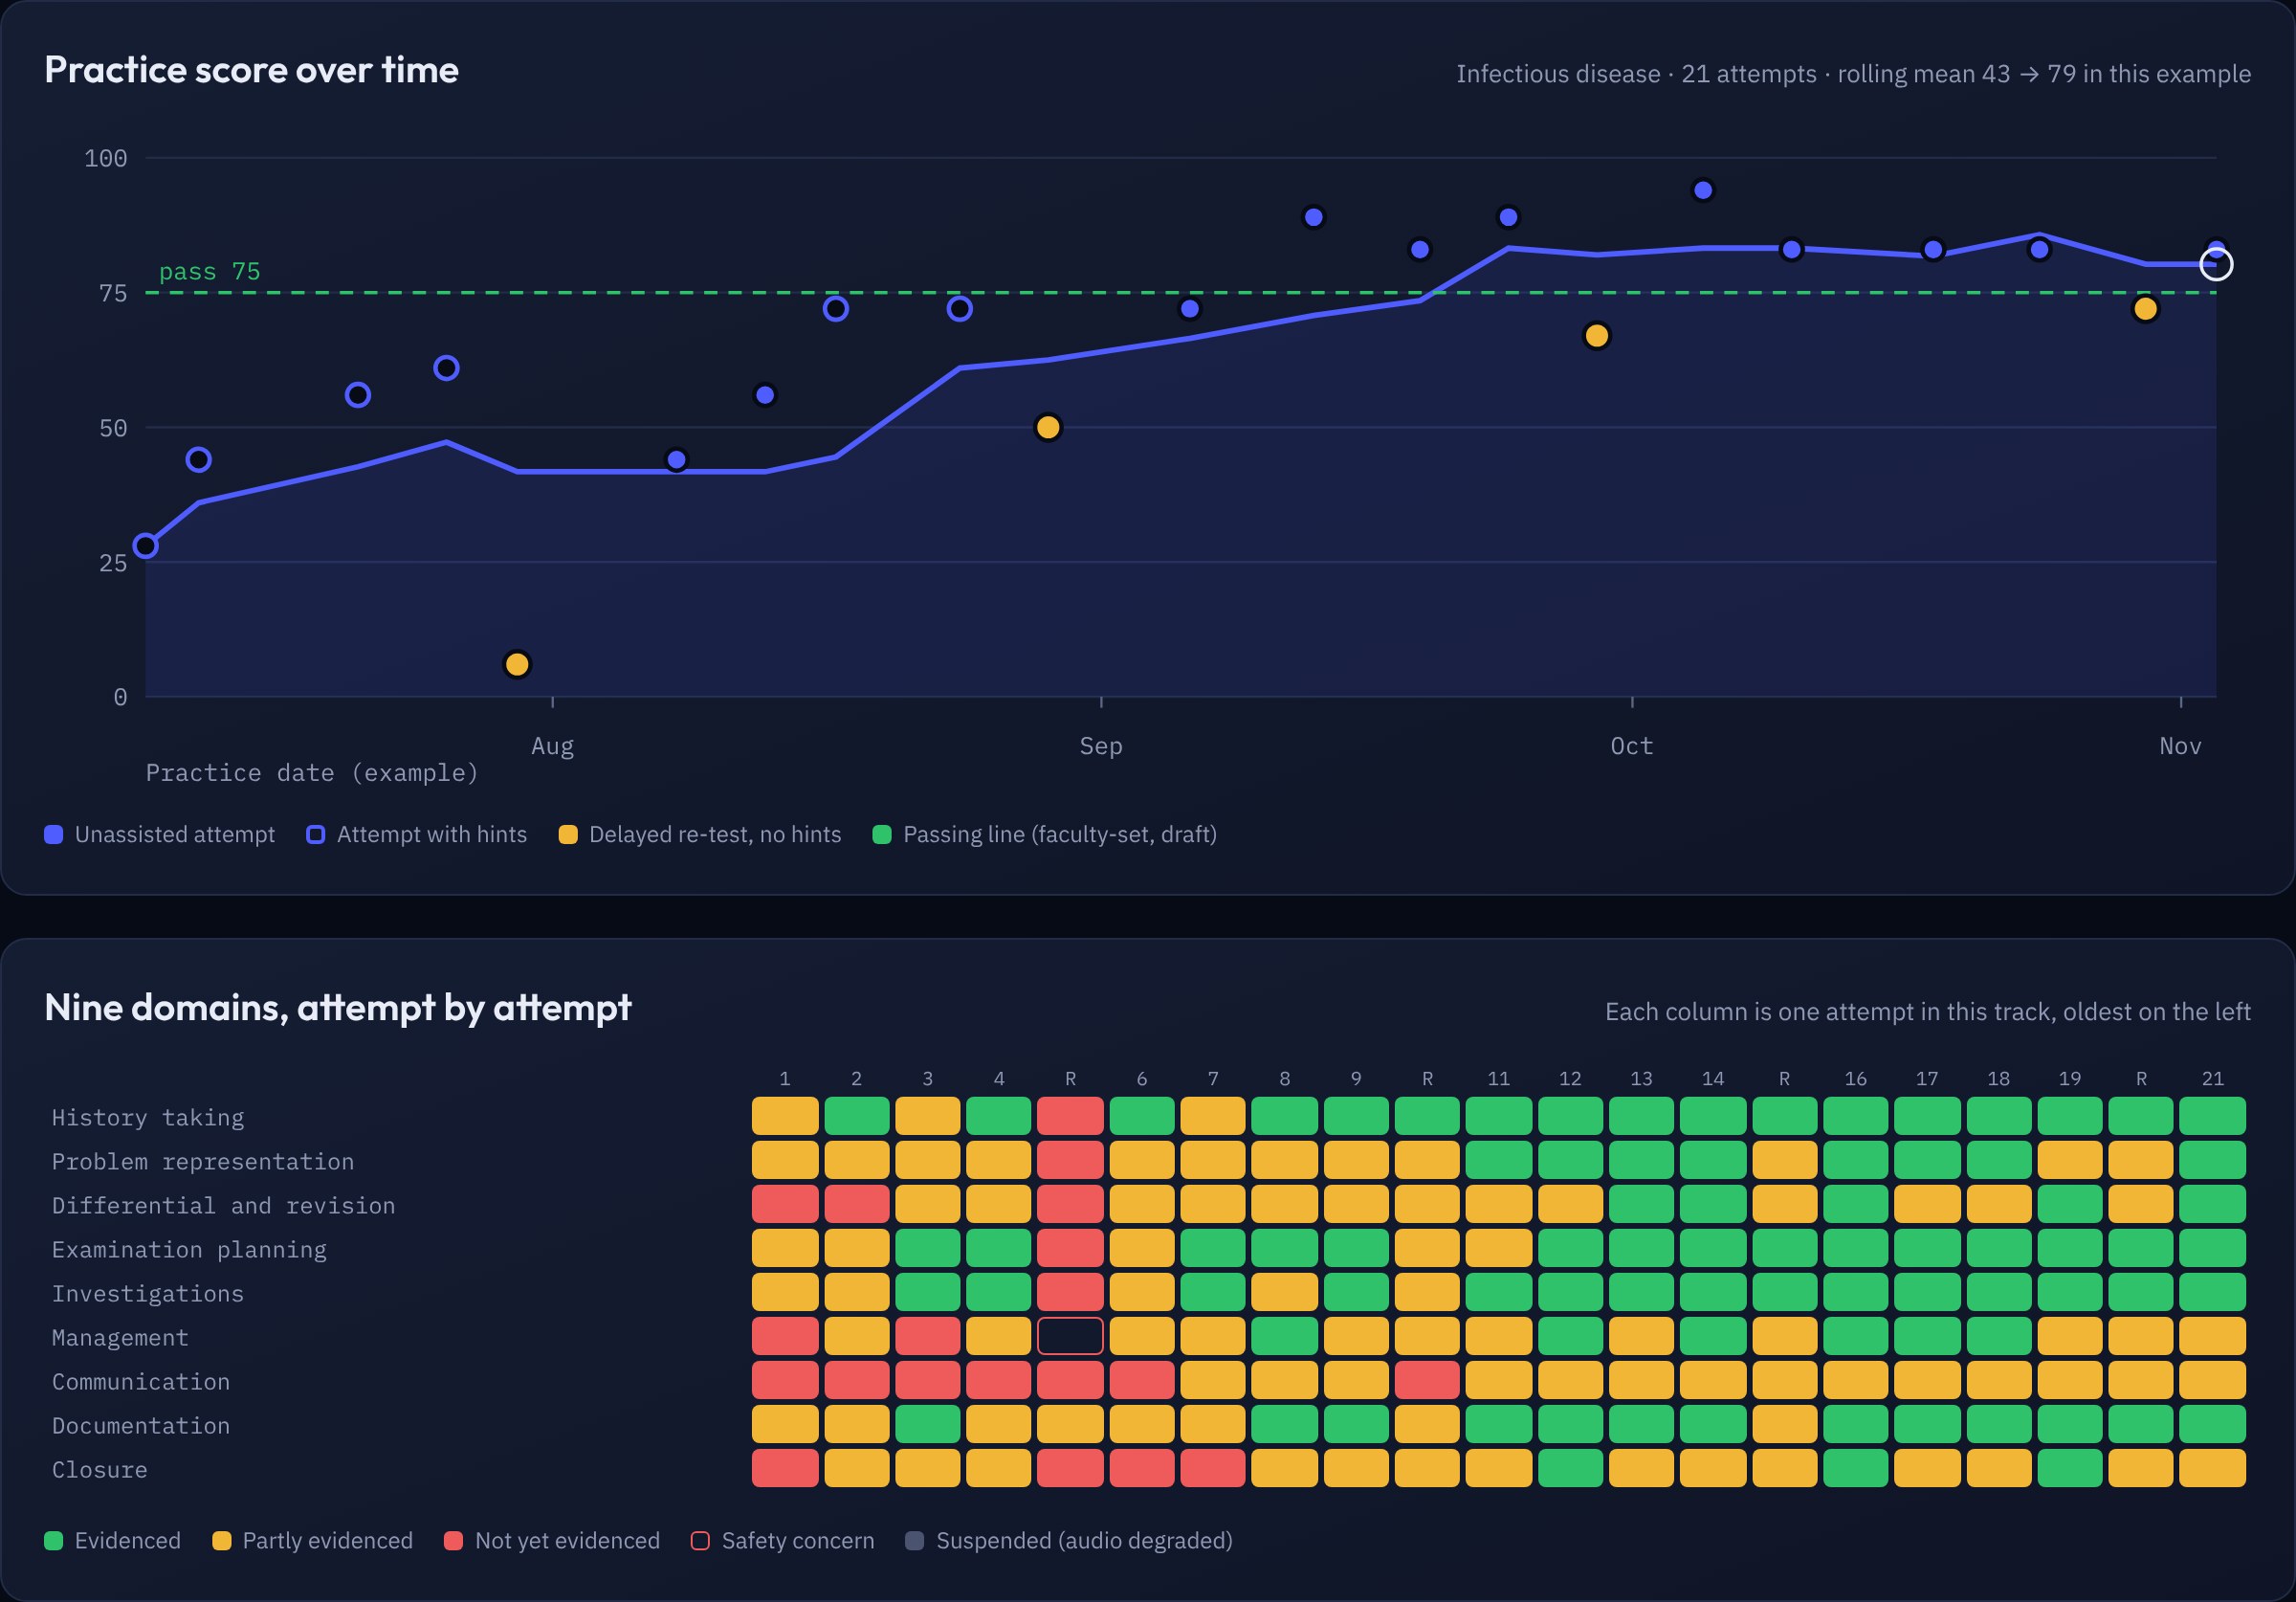Click the Oct axis label
The width and height of the screenshot is (2296, 1602).
[1632, 745]
